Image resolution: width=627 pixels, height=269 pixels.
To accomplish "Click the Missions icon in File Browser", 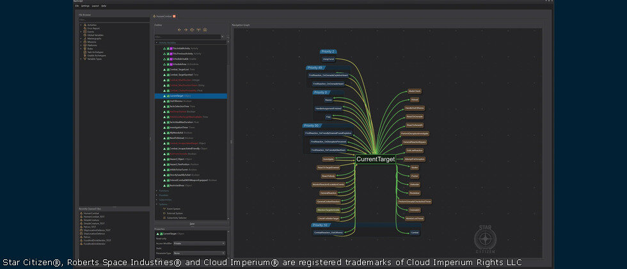I will [84, 42].
